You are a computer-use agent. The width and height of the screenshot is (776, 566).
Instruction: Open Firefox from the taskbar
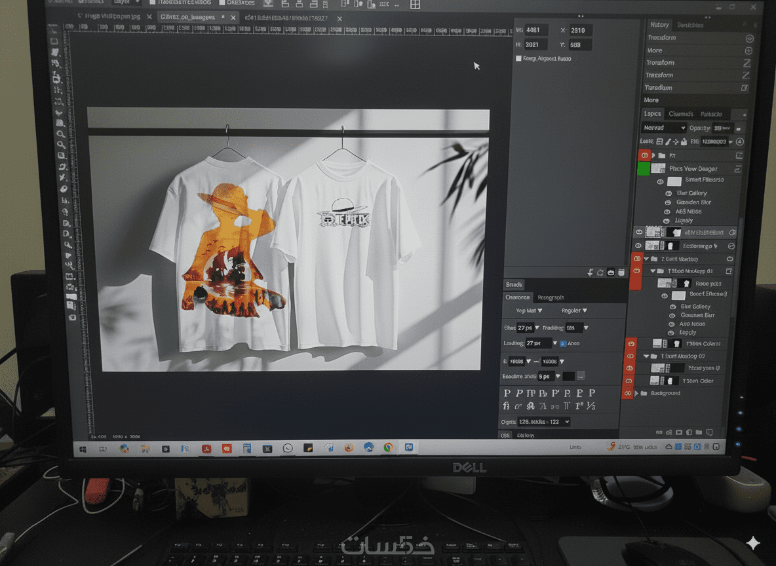pyautogui.click(x=349, y=447)
